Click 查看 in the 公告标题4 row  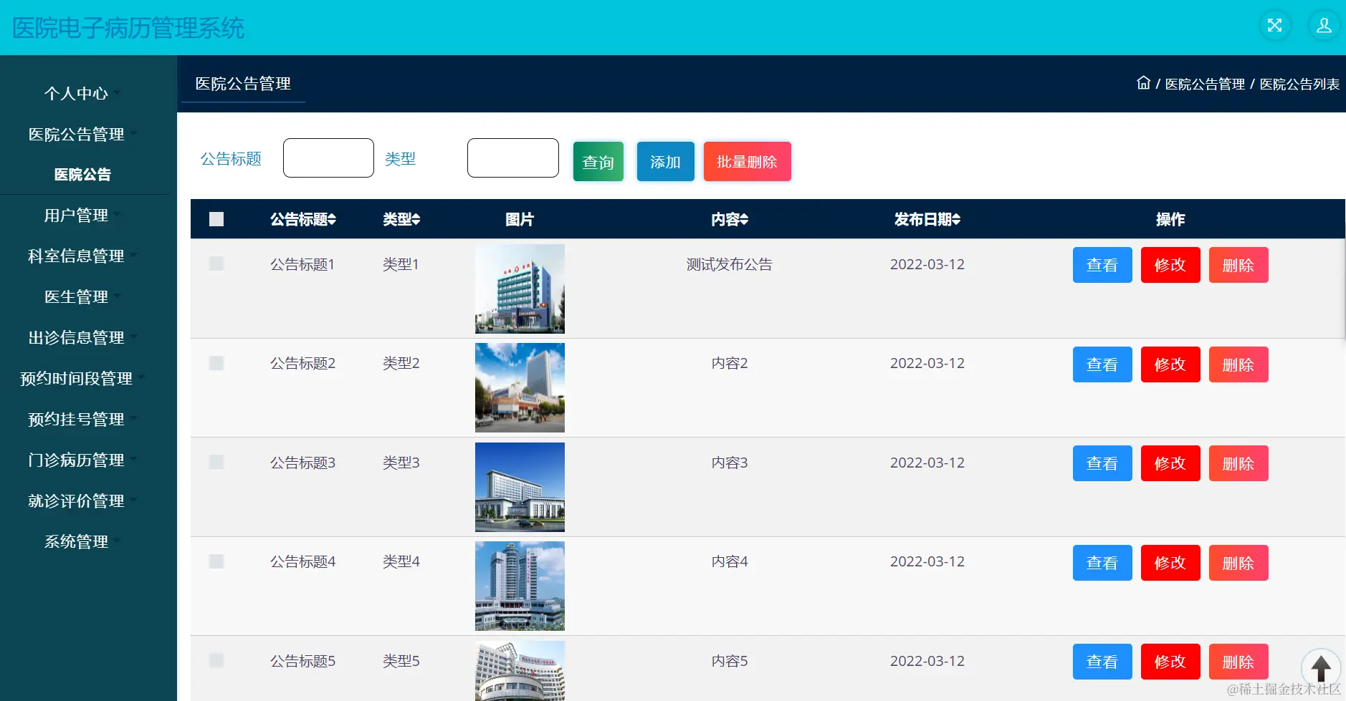(1102, 563)
